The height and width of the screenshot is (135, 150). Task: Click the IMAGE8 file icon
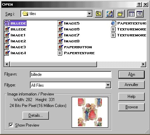(60, 41)
